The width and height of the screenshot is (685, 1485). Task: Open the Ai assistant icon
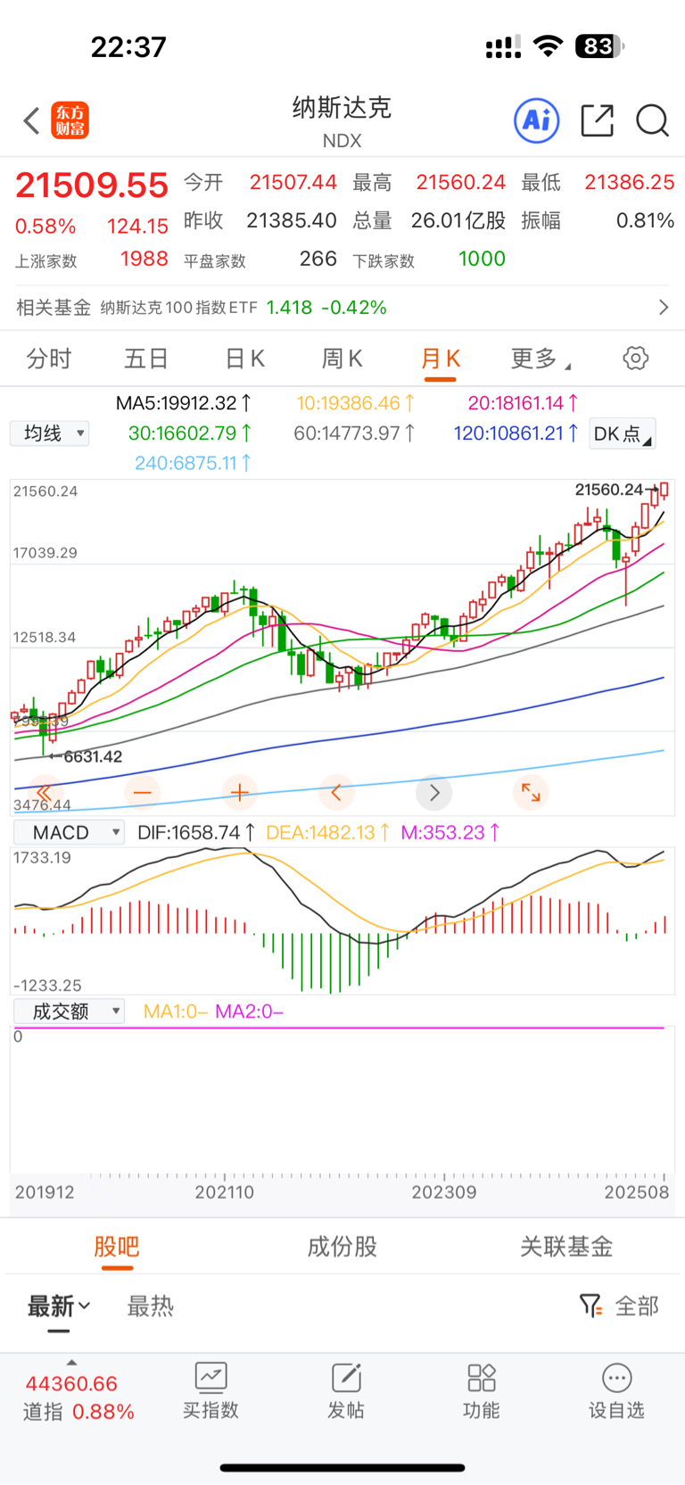pos(537,120)
